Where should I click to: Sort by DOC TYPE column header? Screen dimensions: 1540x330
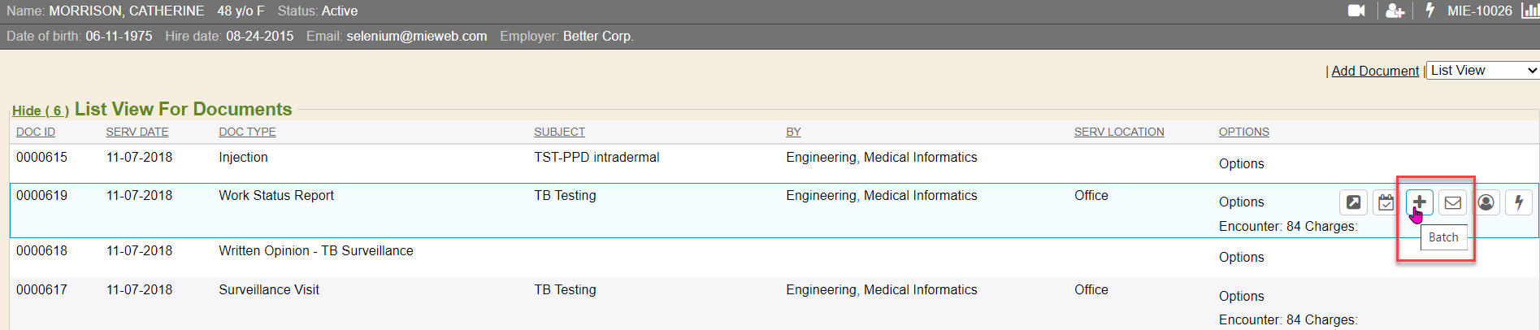click(247, 132)
